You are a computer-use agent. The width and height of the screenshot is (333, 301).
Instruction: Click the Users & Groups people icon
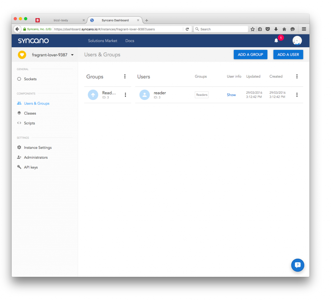pyautogui.click(x=19, y=103)
